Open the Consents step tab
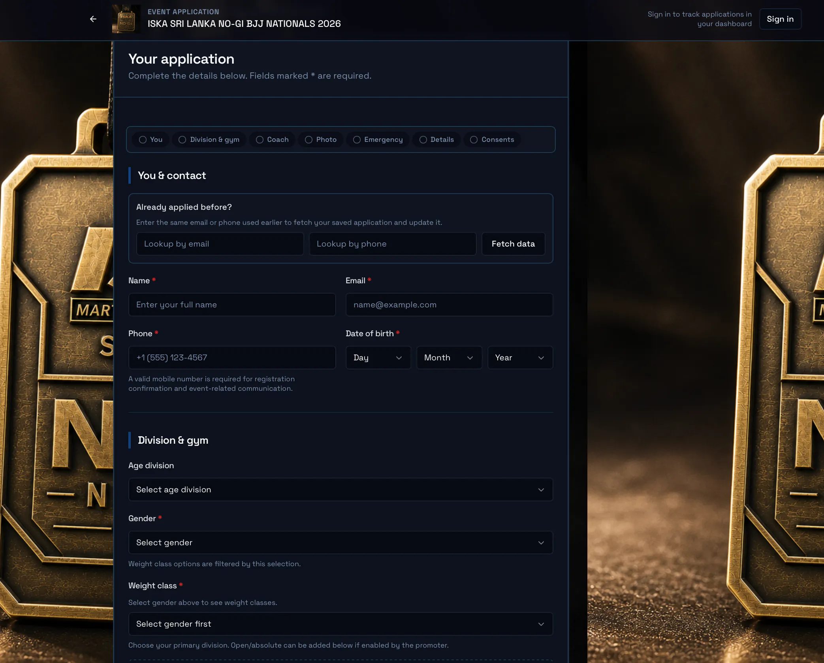This screenshot has height=663, width=824. click(492, 139)
